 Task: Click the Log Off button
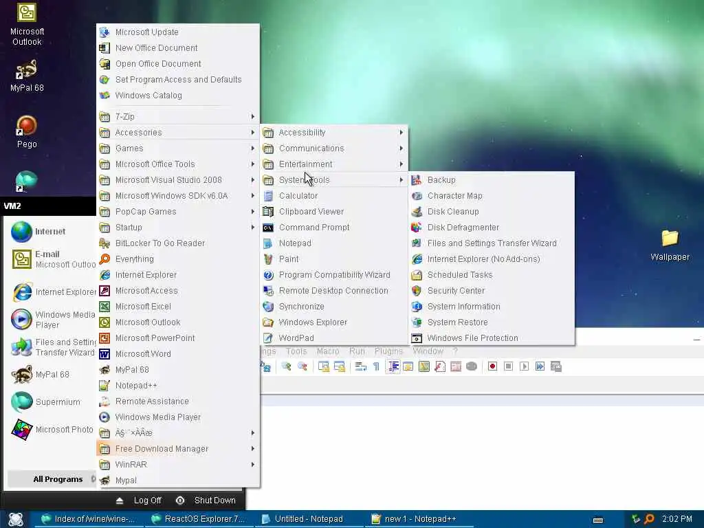click(139, 500)
